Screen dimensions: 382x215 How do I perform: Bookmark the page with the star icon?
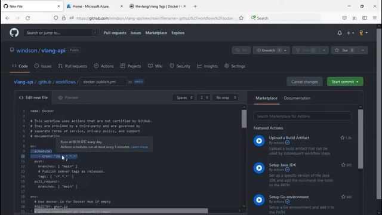point(241,18)
